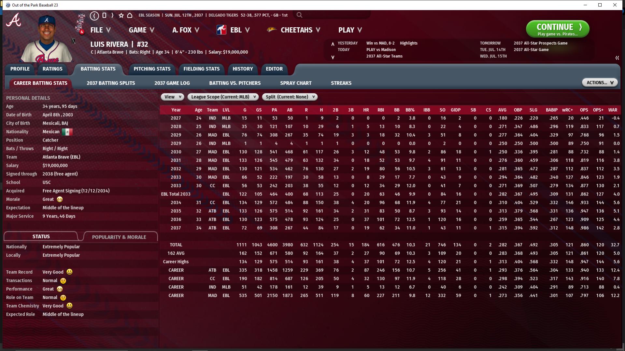Select the Status panel tab

[x=41, y=236]
